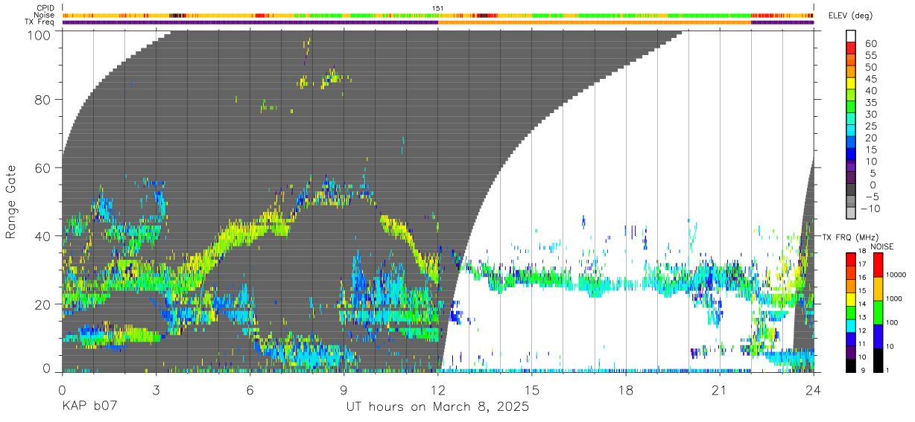Click the TX Freq row label
The image size is (915, 422).
(40, 22)
